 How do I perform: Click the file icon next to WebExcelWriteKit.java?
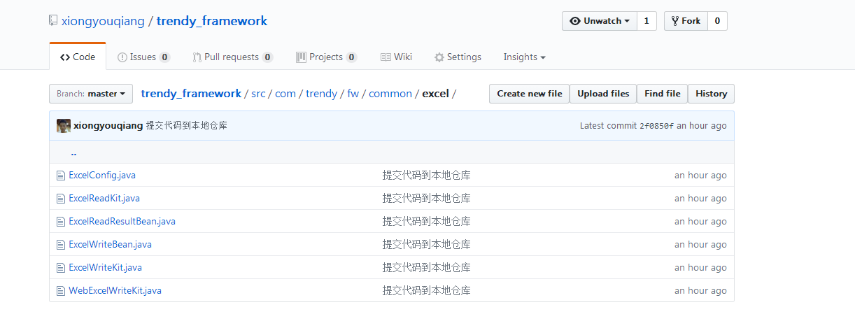click(60, 291)
